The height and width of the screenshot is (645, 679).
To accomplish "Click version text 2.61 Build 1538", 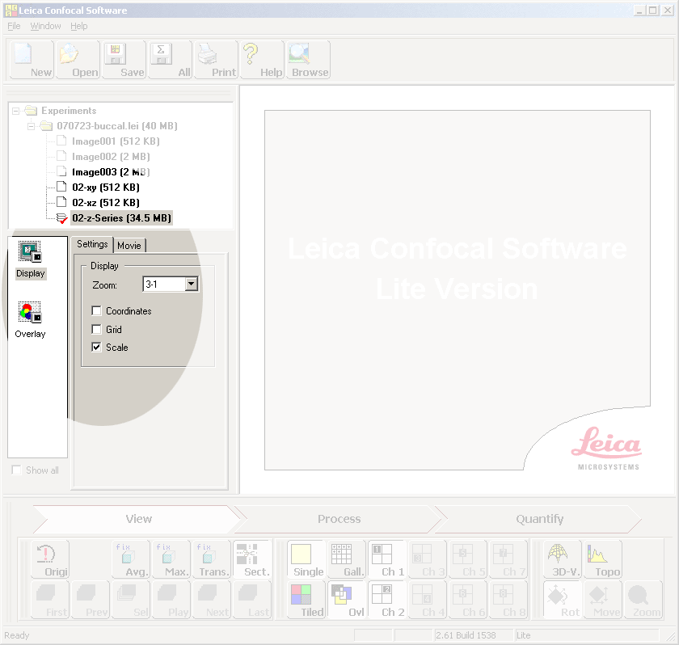I will [x=466, y=635].
